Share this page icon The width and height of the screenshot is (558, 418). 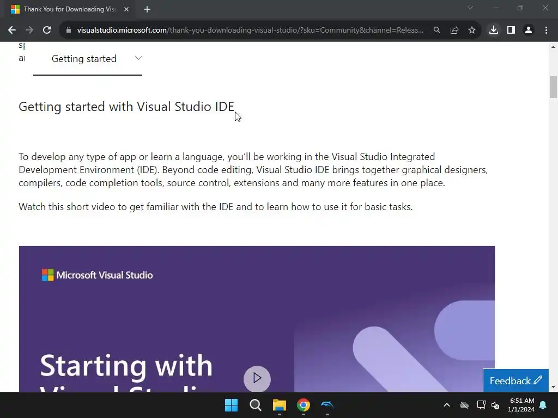454,30
